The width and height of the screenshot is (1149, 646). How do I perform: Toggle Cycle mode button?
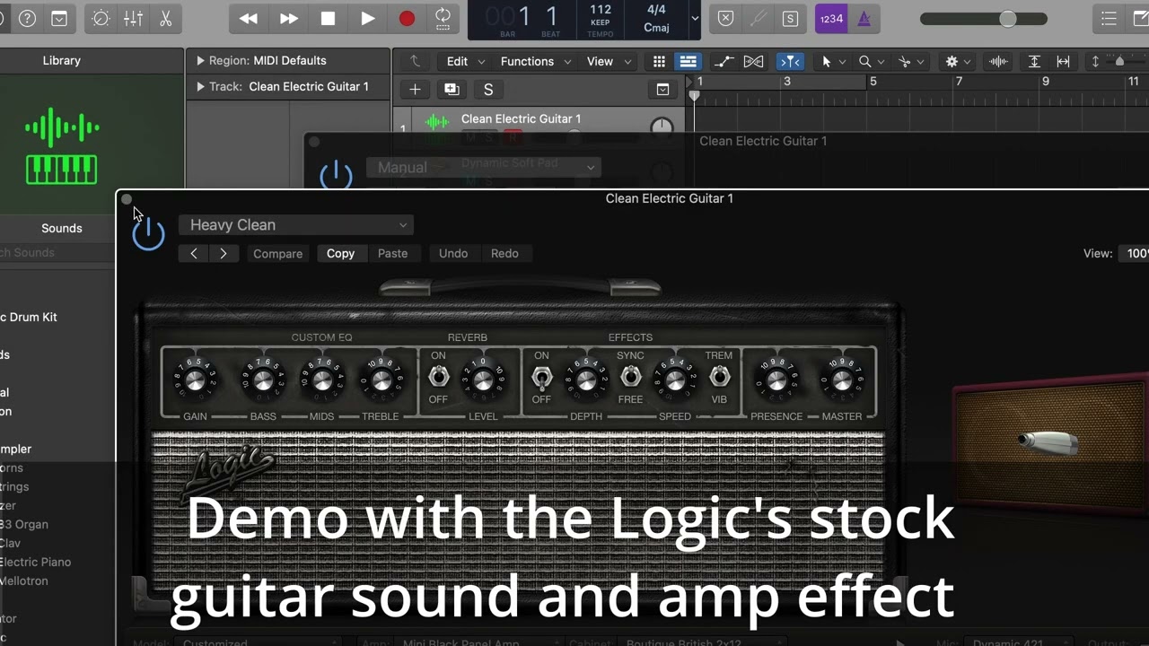443,18
